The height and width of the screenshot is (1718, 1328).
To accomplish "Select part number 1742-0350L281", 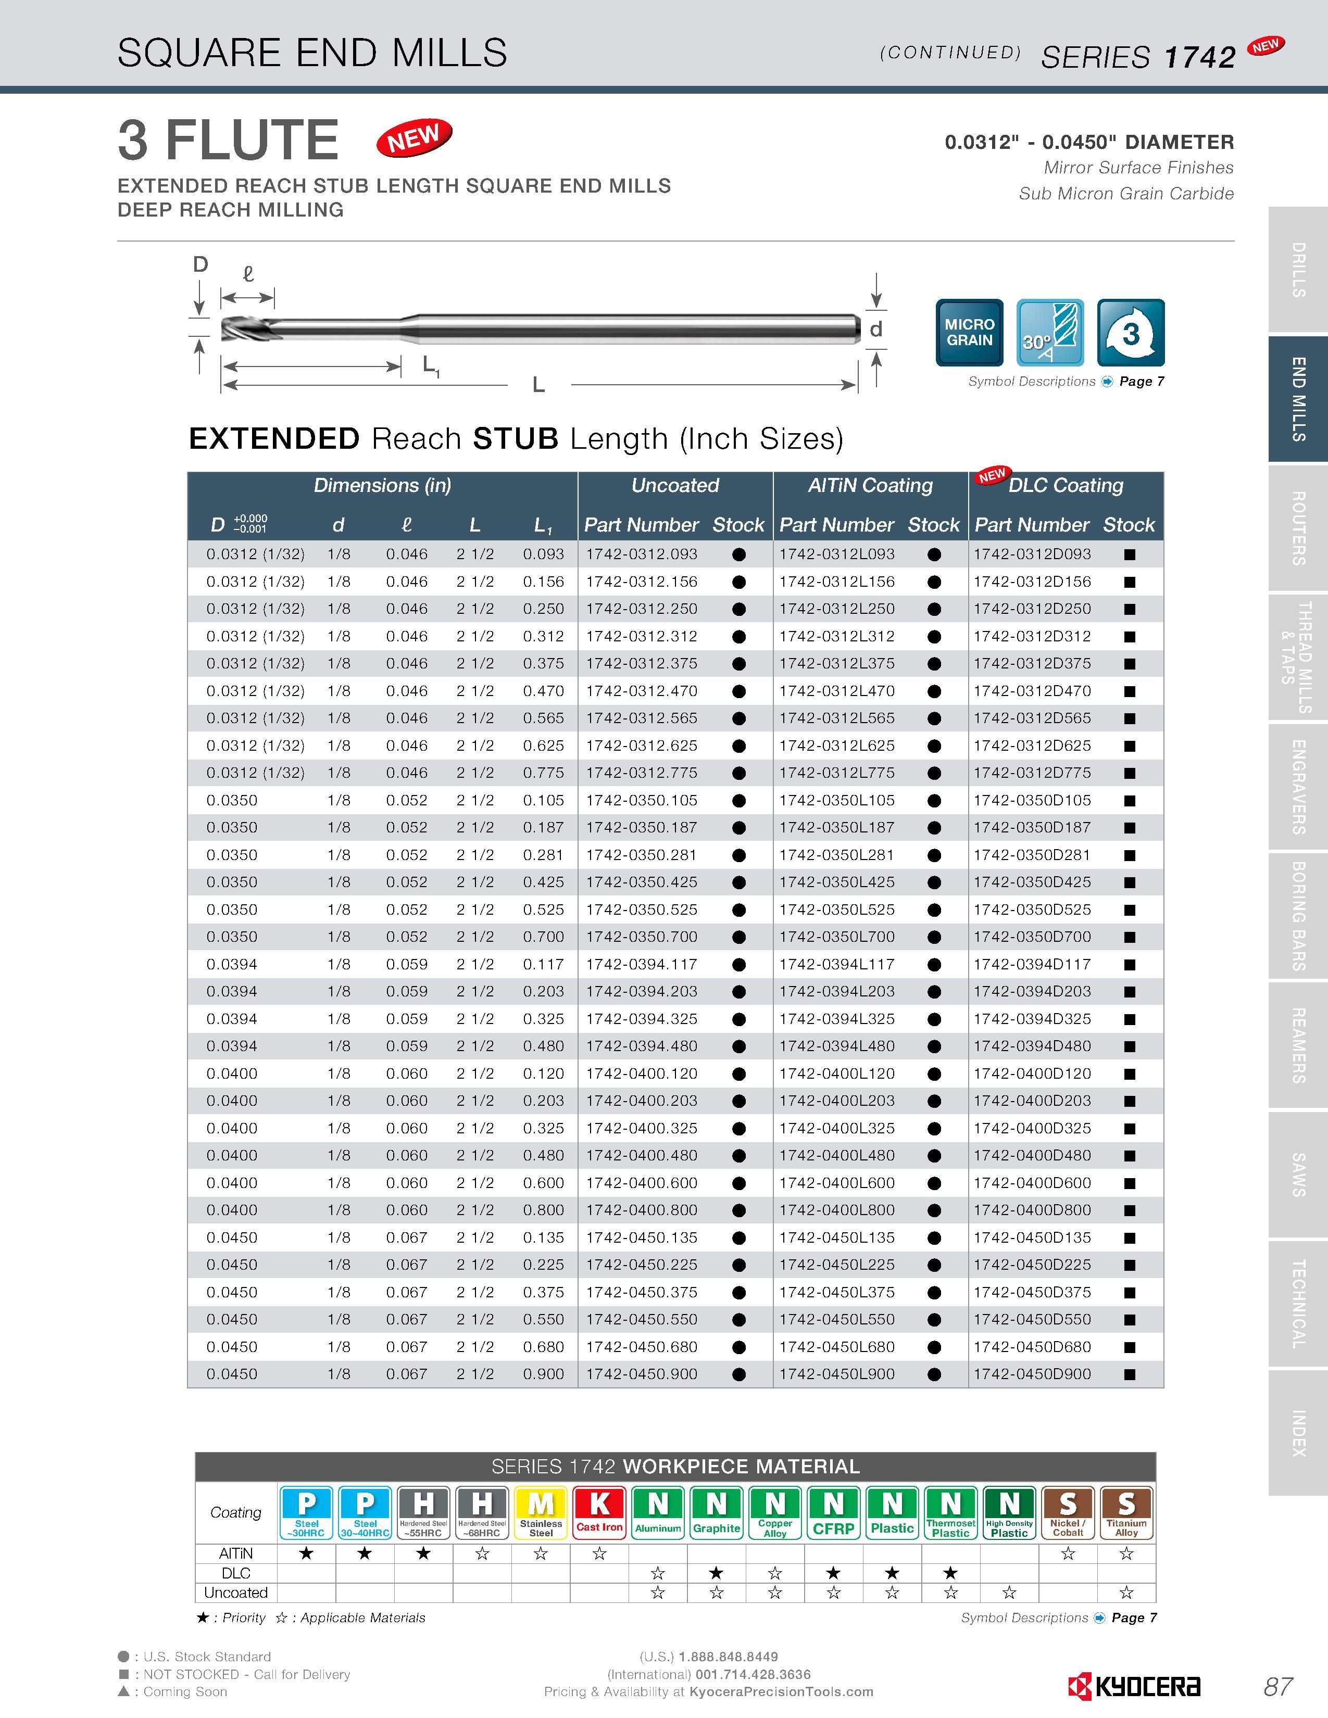I will (837, 855).
